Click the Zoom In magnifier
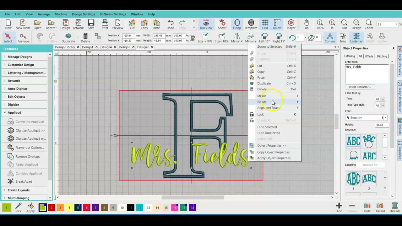The width and height of the screenshot is (402, 226). (x=332, y=24)
